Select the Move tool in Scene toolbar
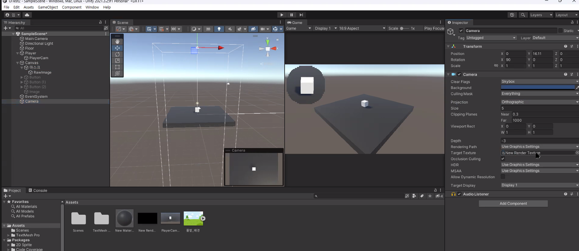Screen dimensions: 579x251 coord(117,48)
